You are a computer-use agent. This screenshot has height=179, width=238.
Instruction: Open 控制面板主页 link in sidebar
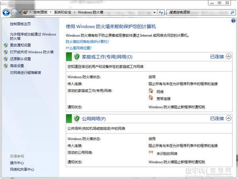[20, 24]
